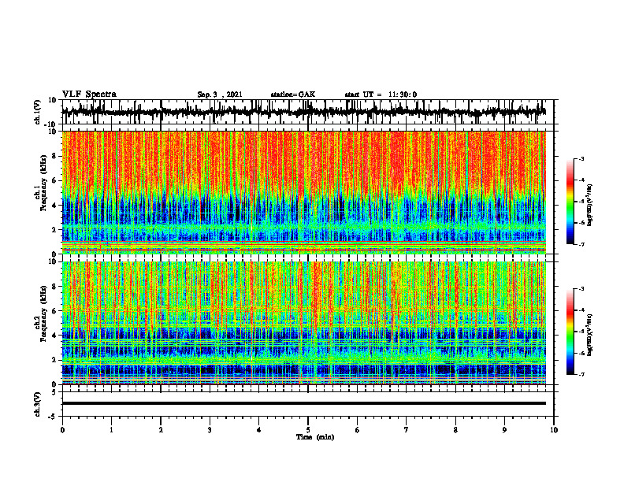Click the ch.2 "Frequency (kHz)" axis label
This screenshot has height=482, width=624.
(43, 313)
